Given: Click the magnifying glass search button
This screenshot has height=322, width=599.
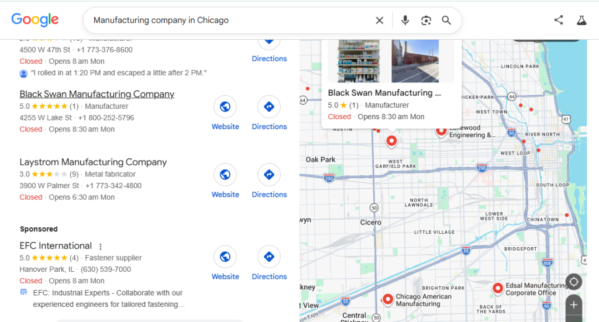Looking at the screenshot, I should tap(446, 20).
